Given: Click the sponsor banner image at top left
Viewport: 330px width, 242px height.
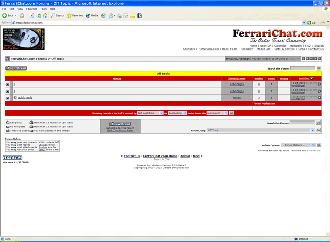Looking at the screenshot, I should [x=24, y=39].
